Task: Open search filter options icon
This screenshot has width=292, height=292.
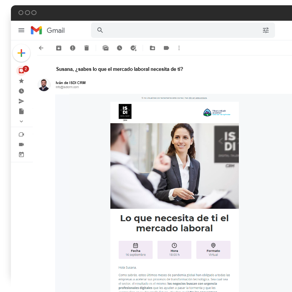Action: tap(266, 30)
